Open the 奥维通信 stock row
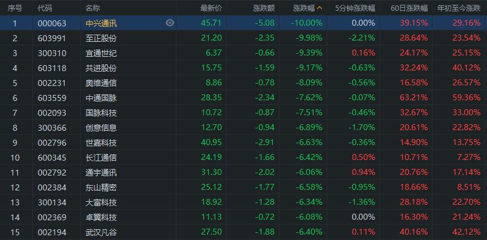The height and width of the screenshot is (240, 487). (101, 82)
